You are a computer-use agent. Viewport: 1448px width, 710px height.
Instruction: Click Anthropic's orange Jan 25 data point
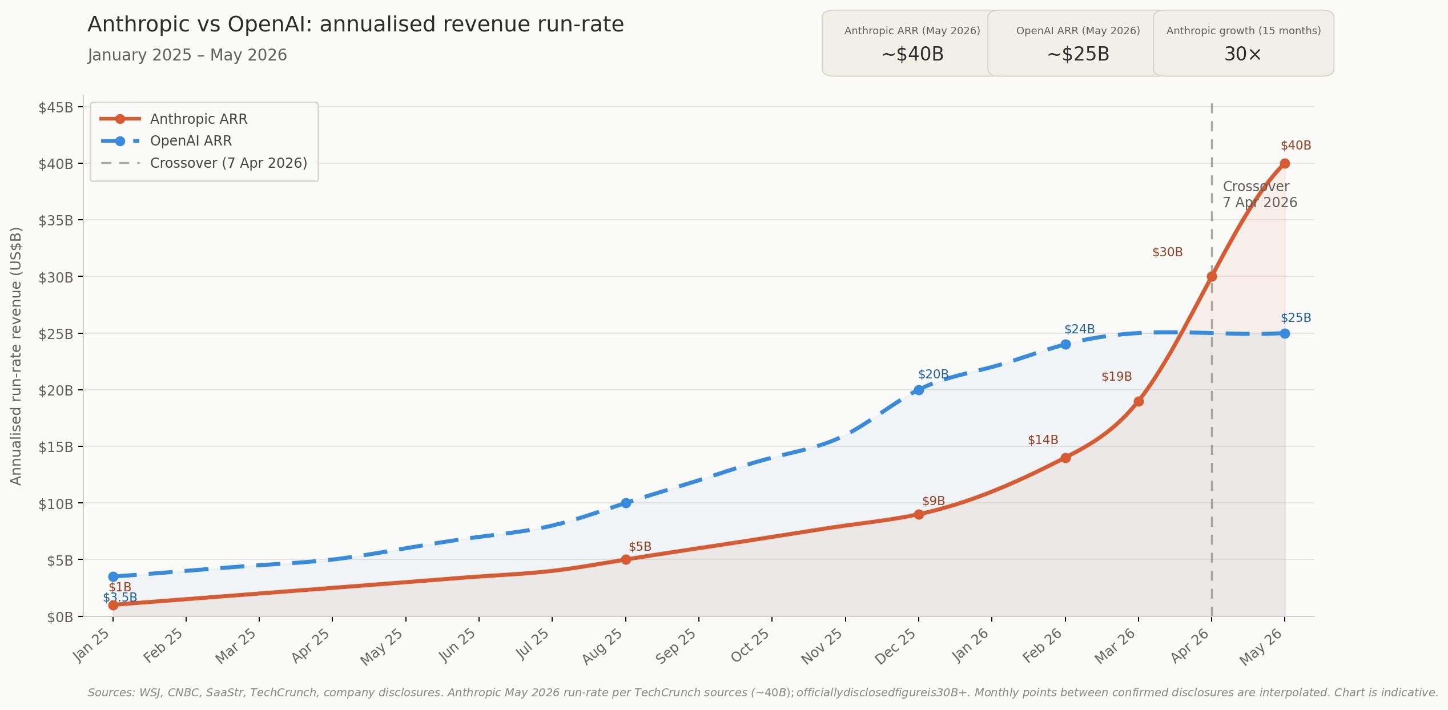click(x=113, y=605)
